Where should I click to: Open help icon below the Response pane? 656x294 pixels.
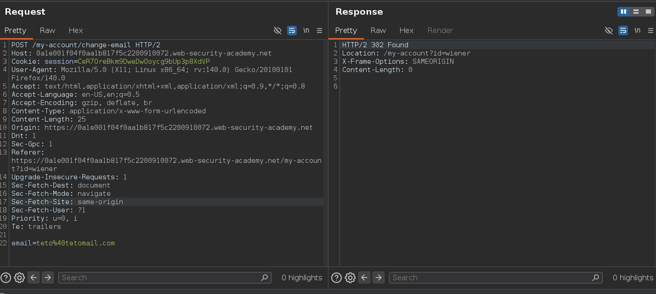click(x=337, y=277)
